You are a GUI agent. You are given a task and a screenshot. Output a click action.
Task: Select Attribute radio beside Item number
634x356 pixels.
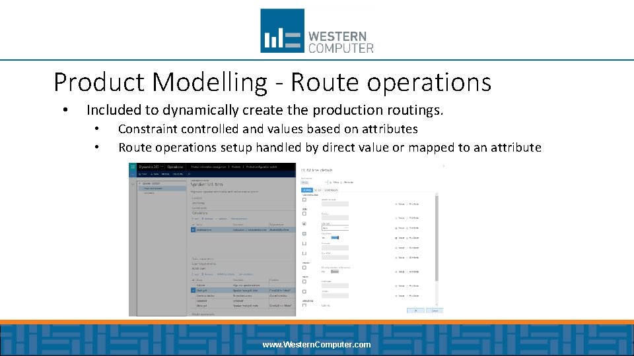point(341,183)
